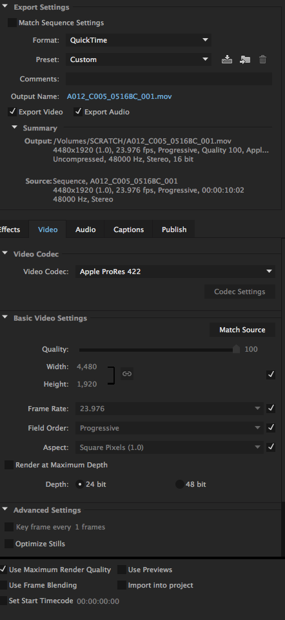The width and height of the screenshot is (285, 620).
Task: Toggle the width-height link icon
Action: coord(127,374)
